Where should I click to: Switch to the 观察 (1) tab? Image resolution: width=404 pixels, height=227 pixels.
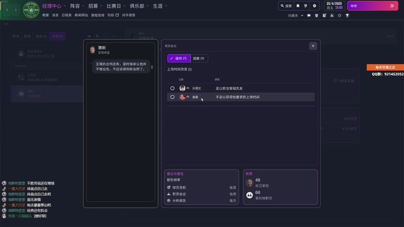[x=198, y=59]
